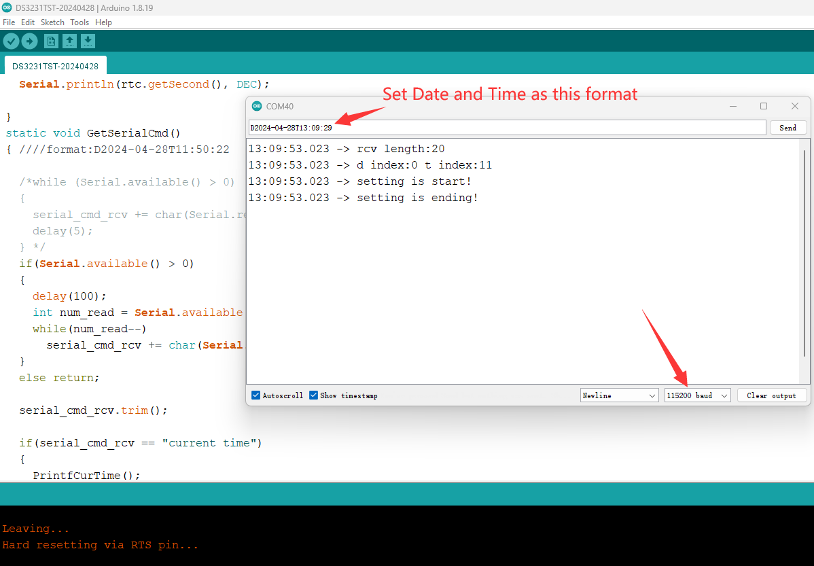The height and width of the screenshot is (566, 814).
Task: Click the Arduino logo in title bar
Action: coord(7,7)
